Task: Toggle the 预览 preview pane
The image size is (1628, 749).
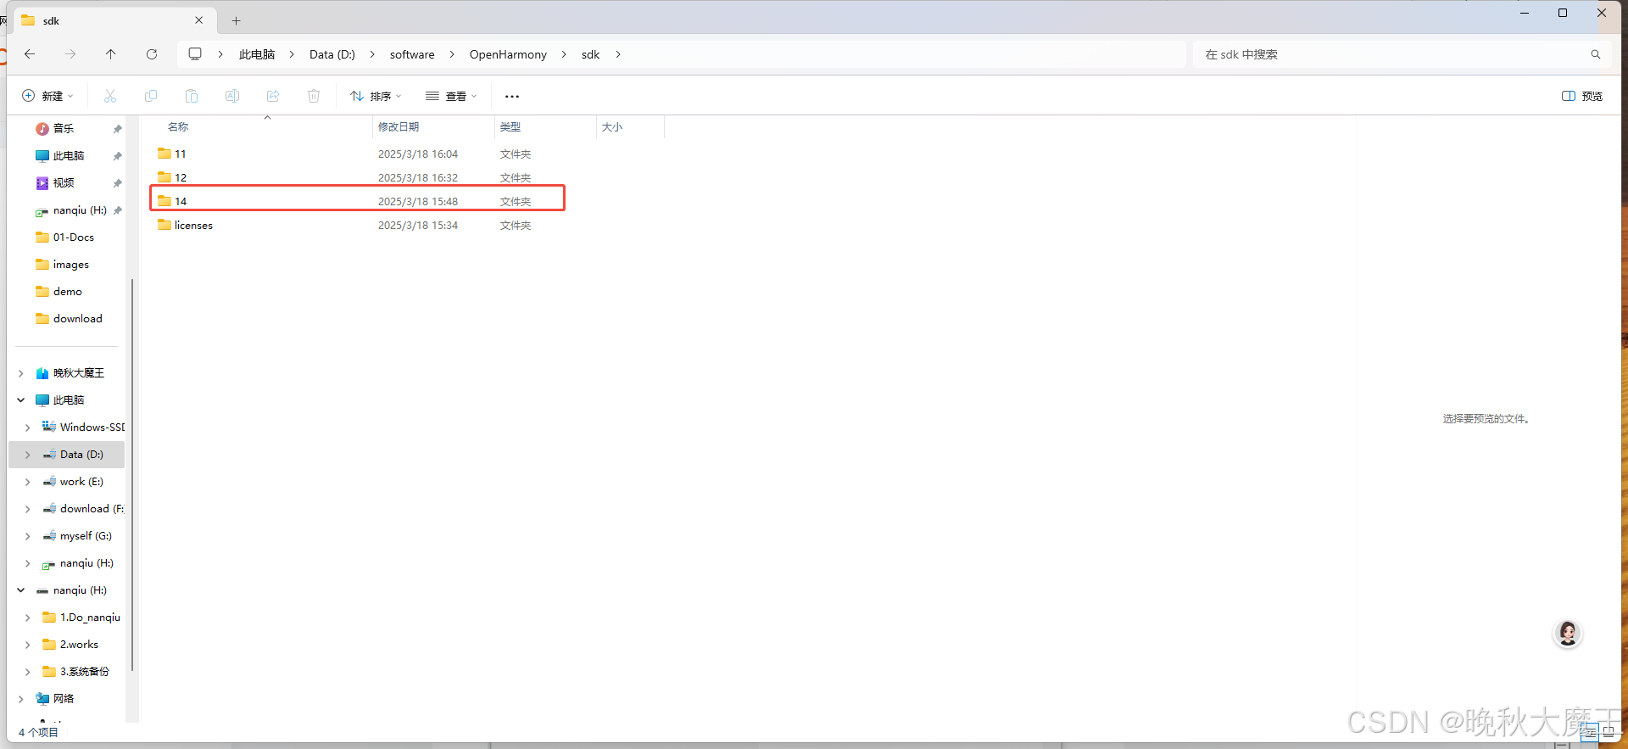Action: tap(1582, 96)
